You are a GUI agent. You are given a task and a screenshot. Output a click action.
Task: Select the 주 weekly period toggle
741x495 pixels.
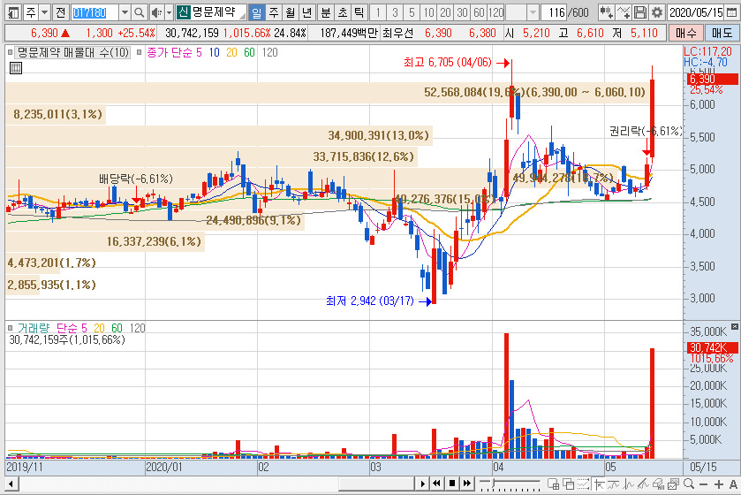(274, 12)
